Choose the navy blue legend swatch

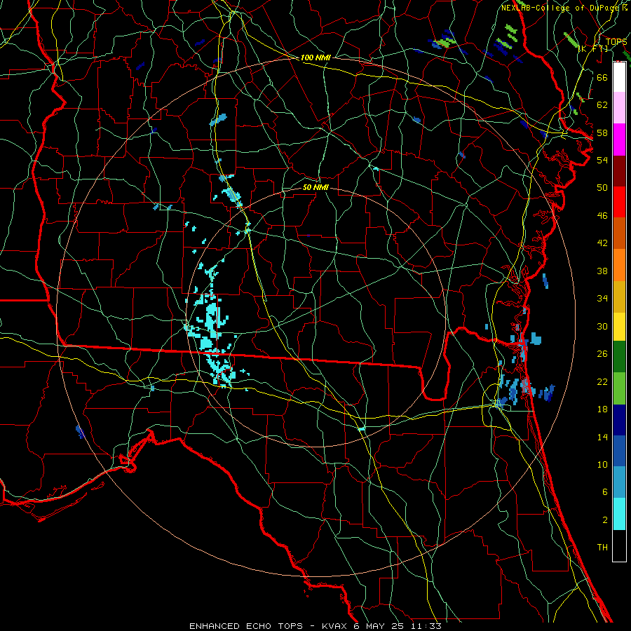(x=619, y=420)
